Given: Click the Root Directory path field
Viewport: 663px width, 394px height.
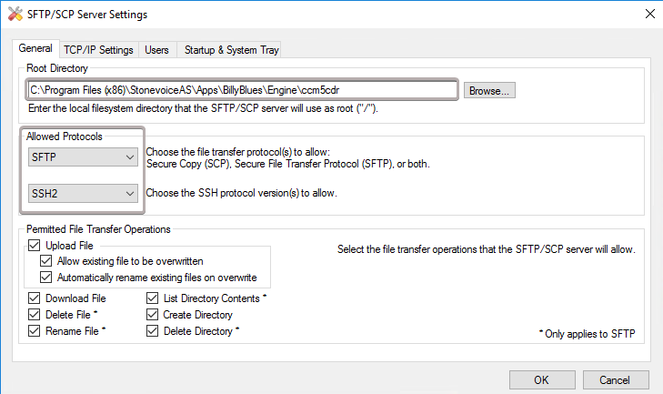Looking at the screenshot, I should (241, 90).
